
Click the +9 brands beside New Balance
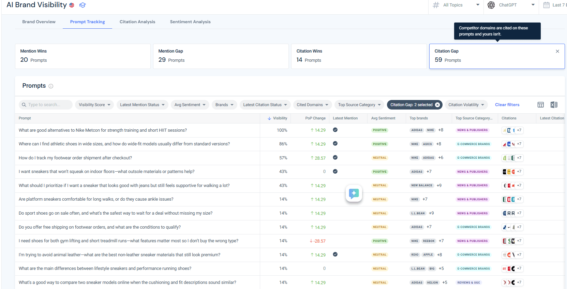pyautogui.click(x=439, y=186)
